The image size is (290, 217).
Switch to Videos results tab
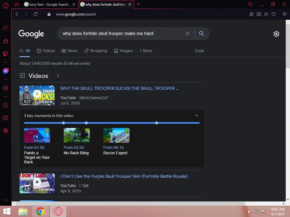coord(46,51)
